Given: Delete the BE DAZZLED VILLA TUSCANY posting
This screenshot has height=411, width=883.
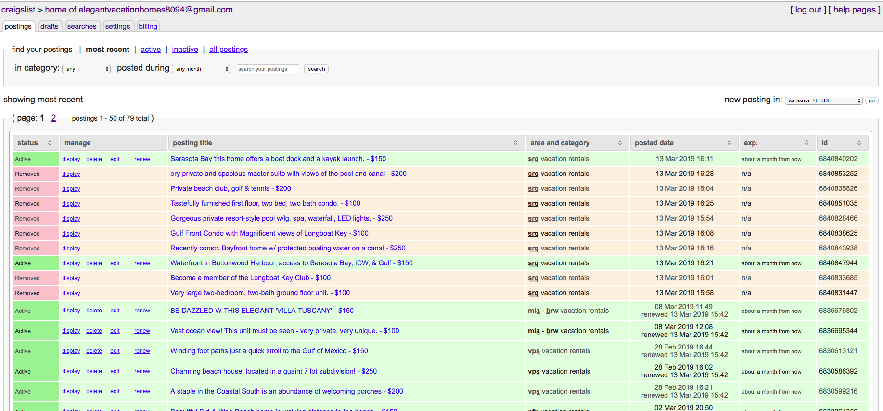Looking at the screenshot, I should coord(94,311).
